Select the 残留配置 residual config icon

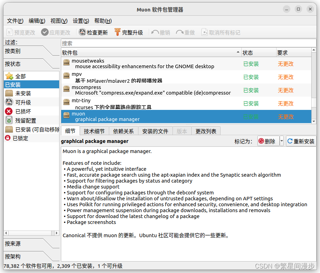pos(9,120)
